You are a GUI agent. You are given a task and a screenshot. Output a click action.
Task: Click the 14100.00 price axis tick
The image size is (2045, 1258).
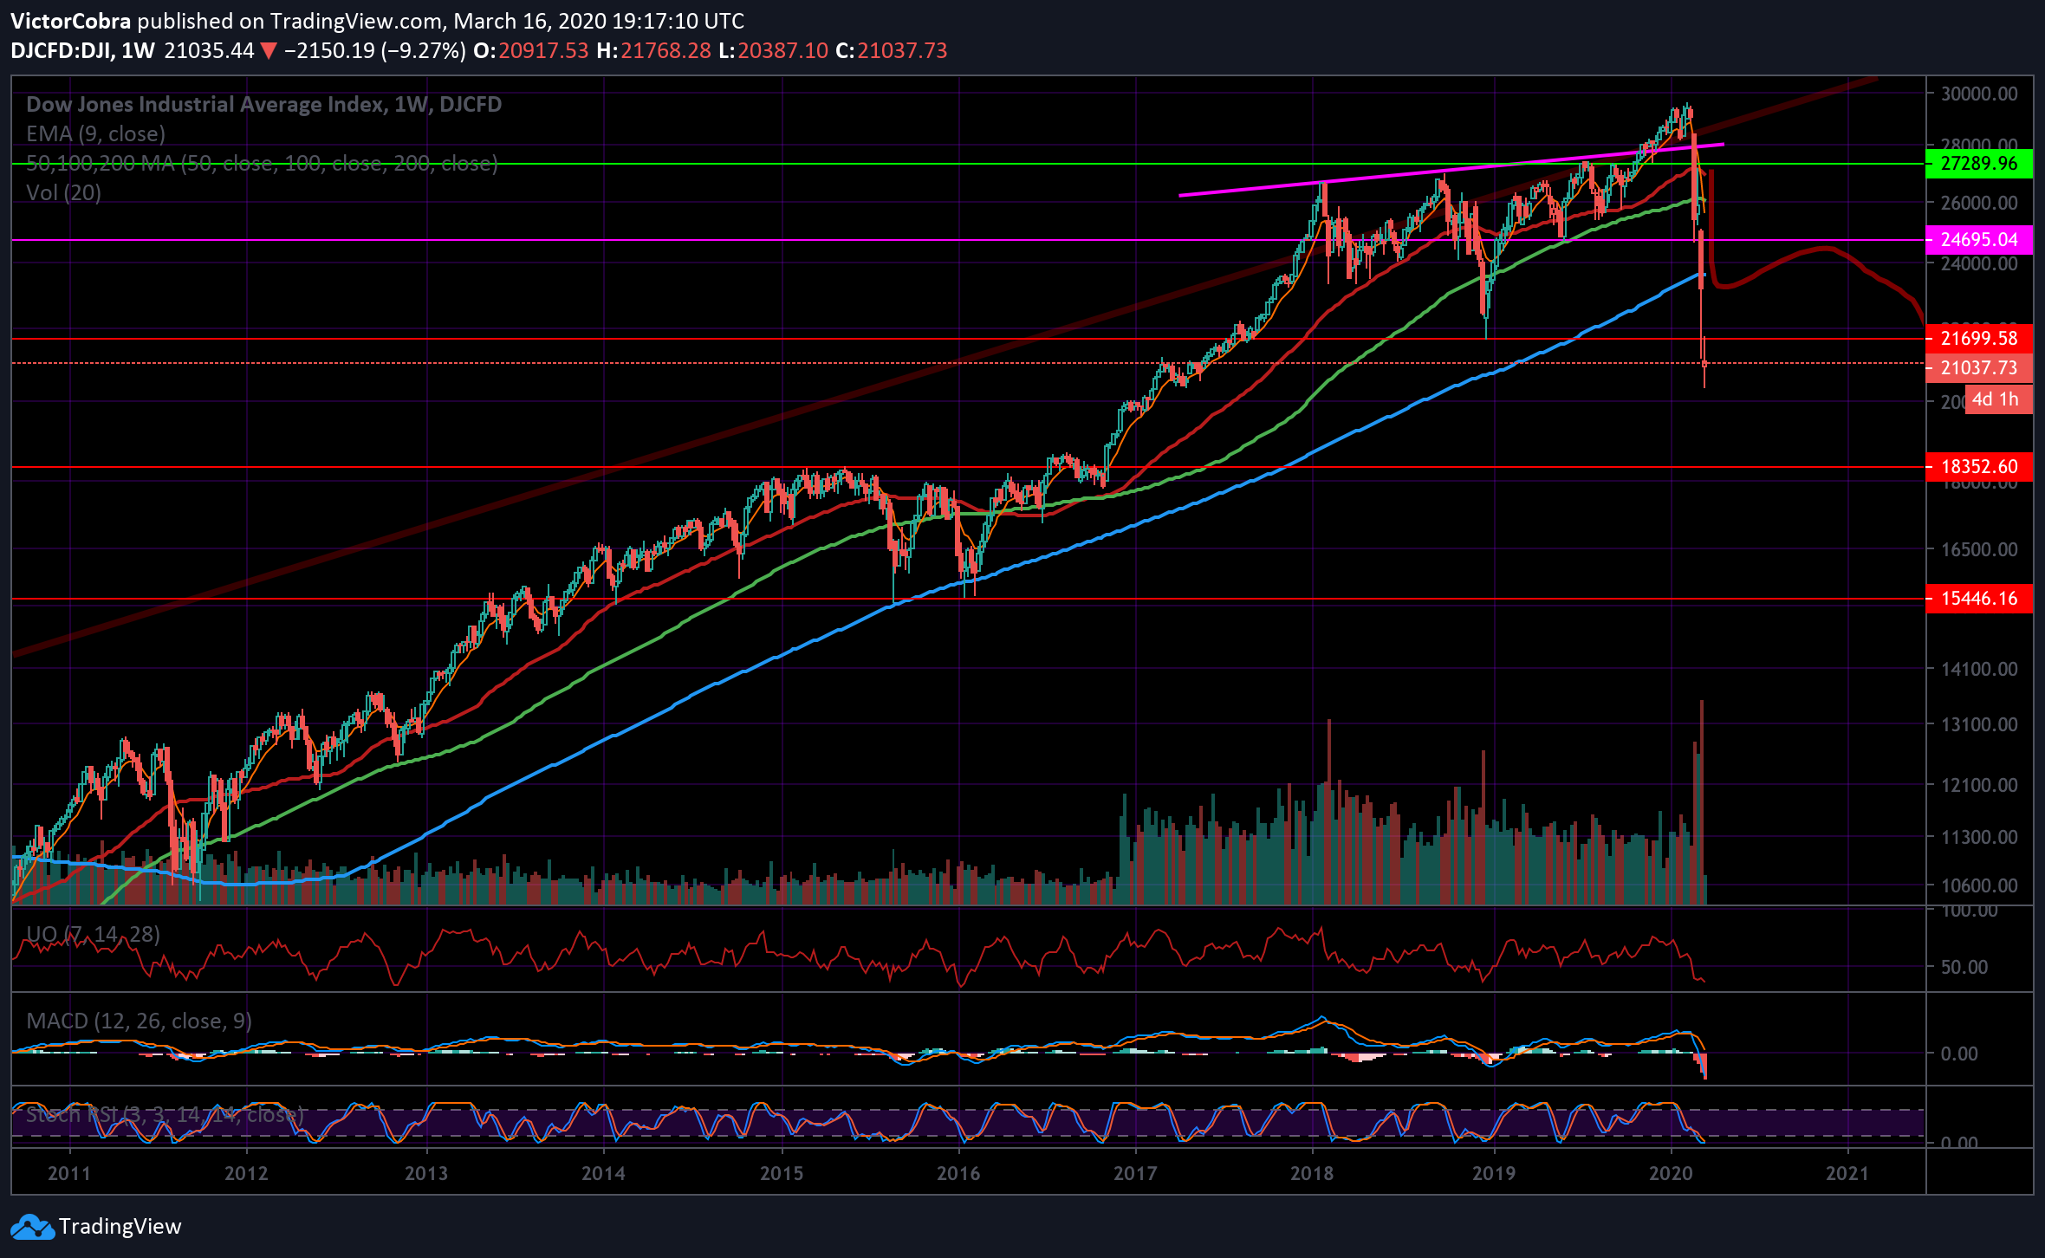[x=1979, y=669]
